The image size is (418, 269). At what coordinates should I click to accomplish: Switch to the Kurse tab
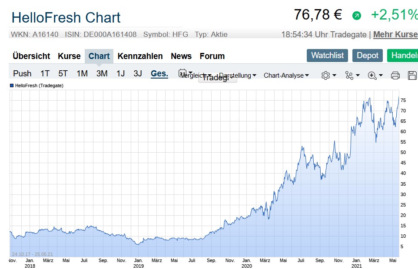pos(69,56)
